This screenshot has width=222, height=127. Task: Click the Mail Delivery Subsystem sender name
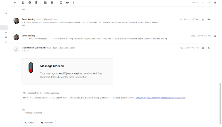(x=34, y=48)
